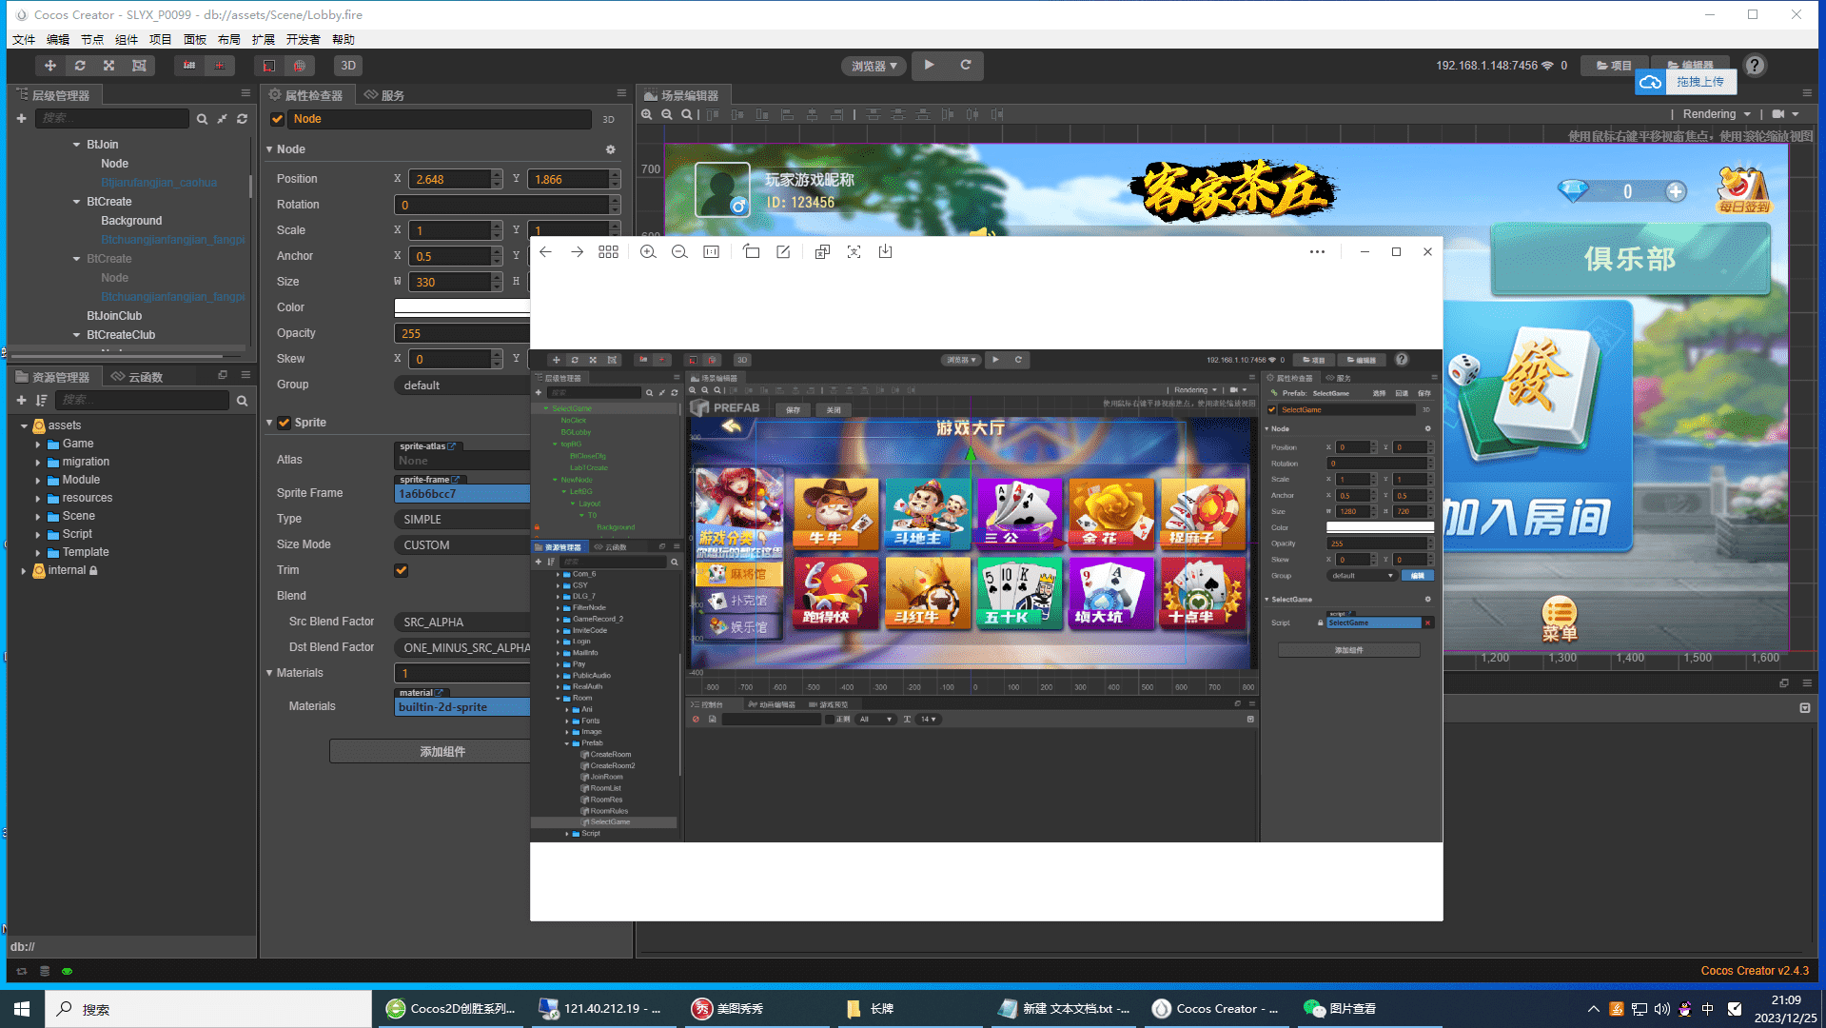
Task: Uncheck the Trim checkbox
Action: pyautogui.click(x=402, y=570)
